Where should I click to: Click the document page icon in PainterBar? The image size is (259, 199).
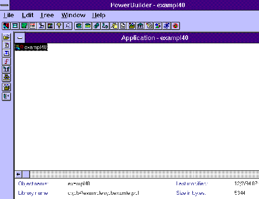point(7,45)
